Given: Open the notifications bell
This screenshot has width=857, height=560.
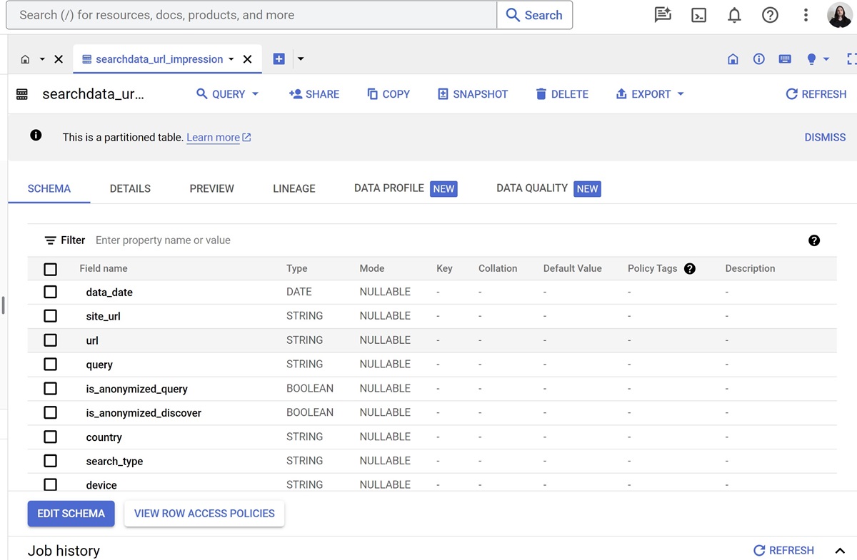Looking at the screenshot, I should coord(734,15).
